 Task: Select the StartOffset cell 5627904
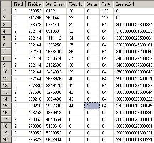55,140
